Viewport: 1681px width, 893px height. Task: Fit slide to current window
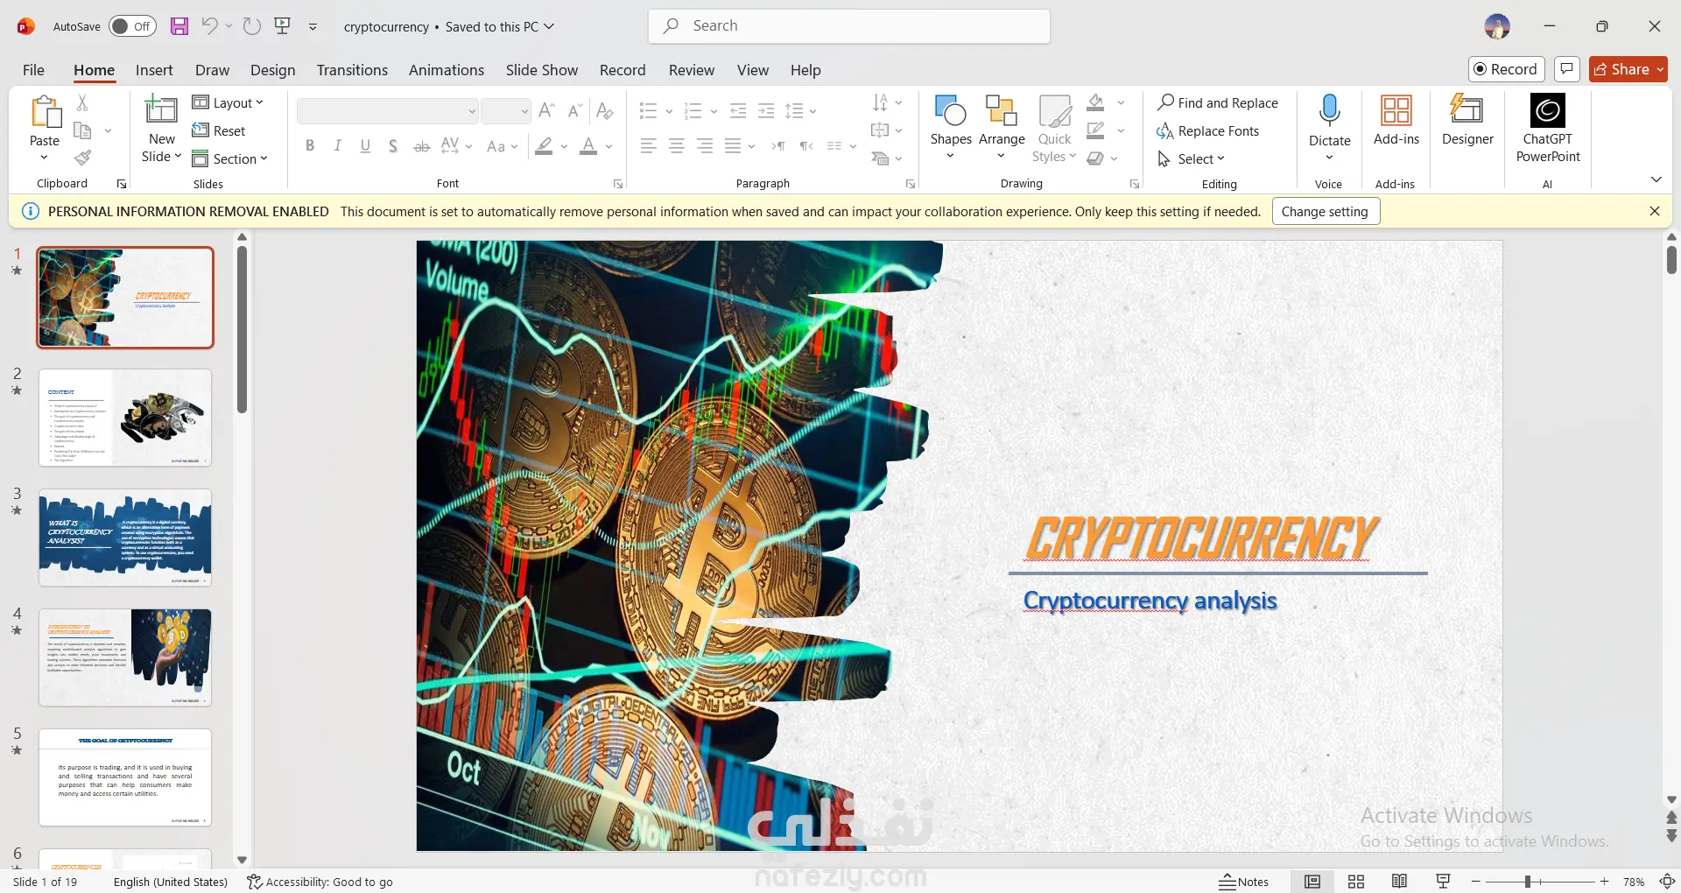(x=1668, y=882)
